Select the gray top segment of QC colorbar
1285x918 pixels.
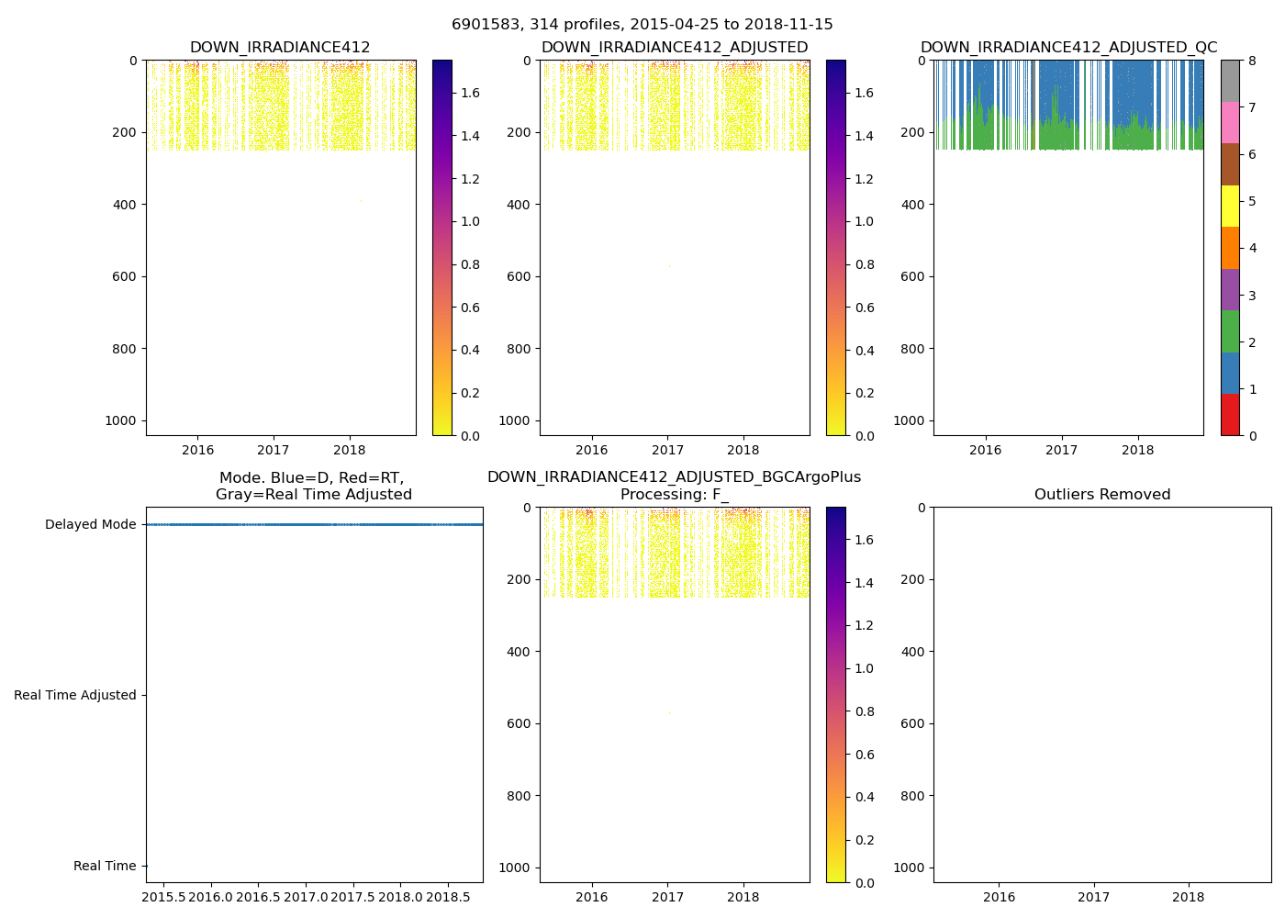[x=1230, y=81]
